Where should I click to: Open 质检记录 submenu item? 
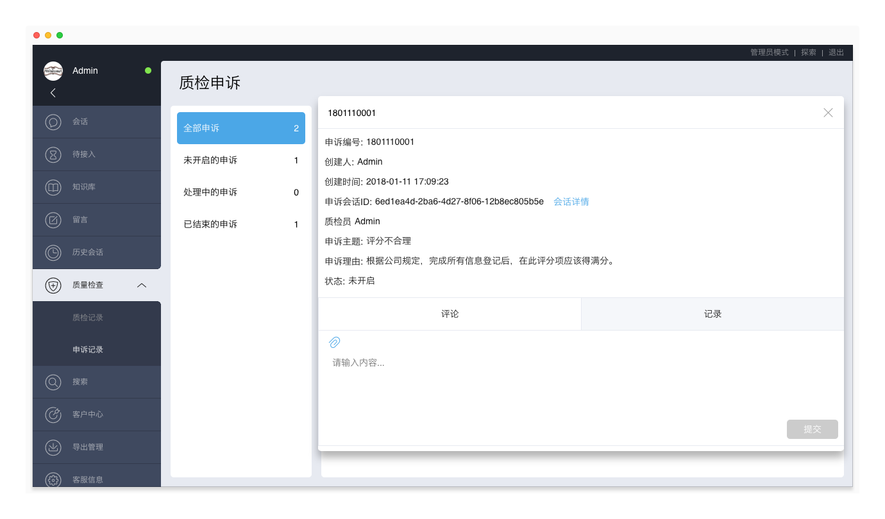88,318
